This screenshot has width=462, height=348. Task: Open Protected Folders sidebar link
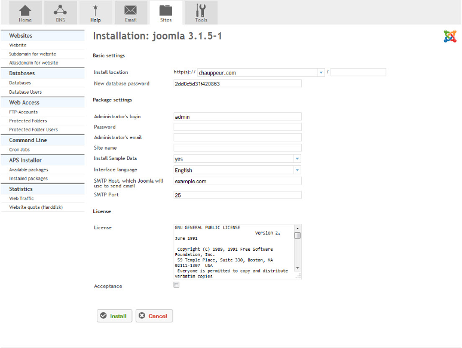tap(28, 121)
